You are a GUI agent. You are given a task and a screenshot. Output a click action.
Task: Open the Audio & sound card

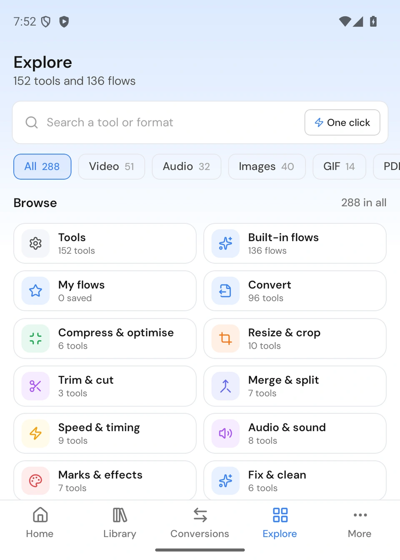click(x=295, y=433)
